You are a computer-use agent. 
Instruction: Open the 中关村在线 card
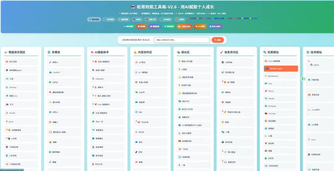point(280,166)
